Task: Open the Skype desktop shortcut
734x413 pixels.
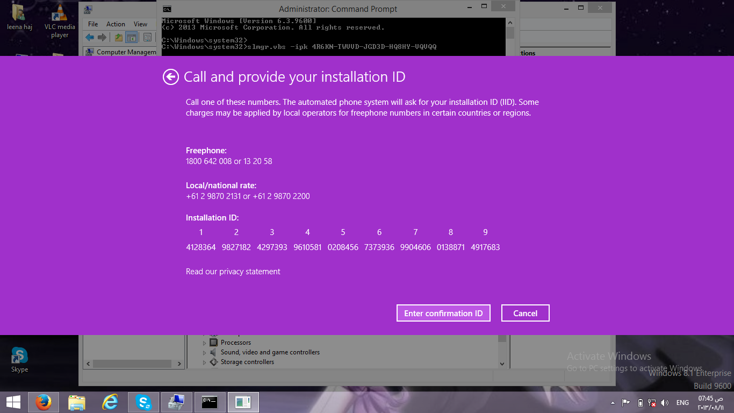Action: pyautogui.click(x=20, y=360)
